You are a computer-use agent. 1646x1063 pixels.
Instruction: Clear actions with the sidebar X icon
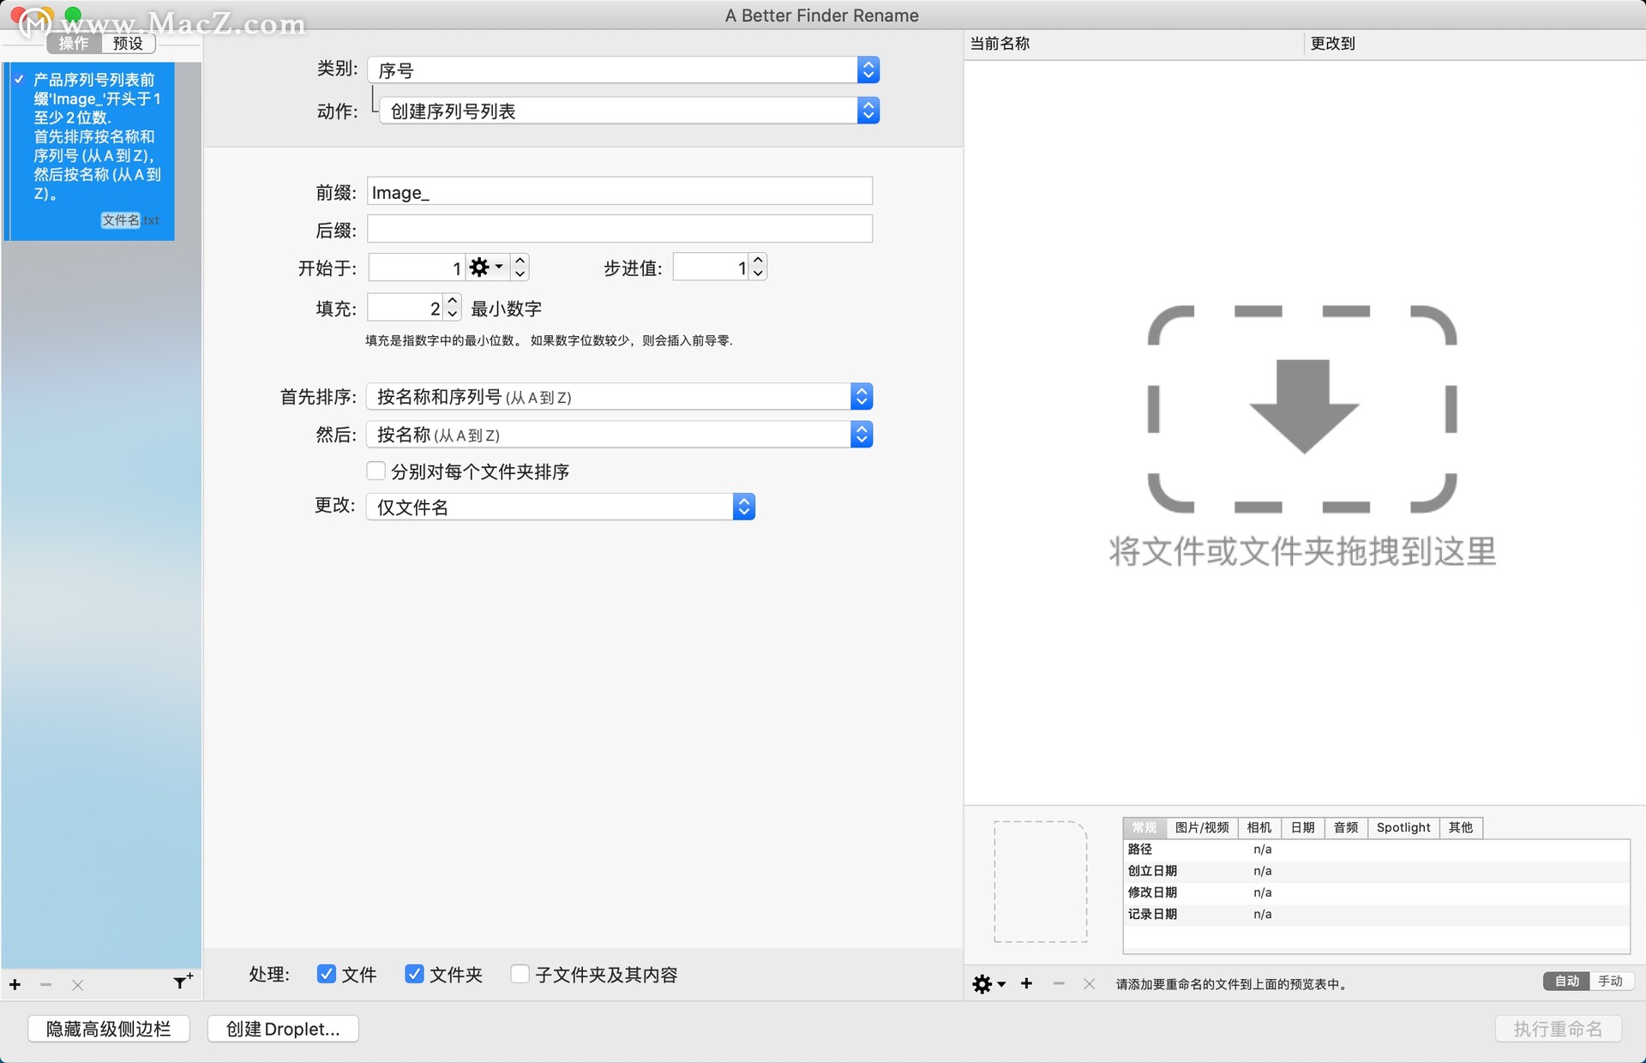77,984
